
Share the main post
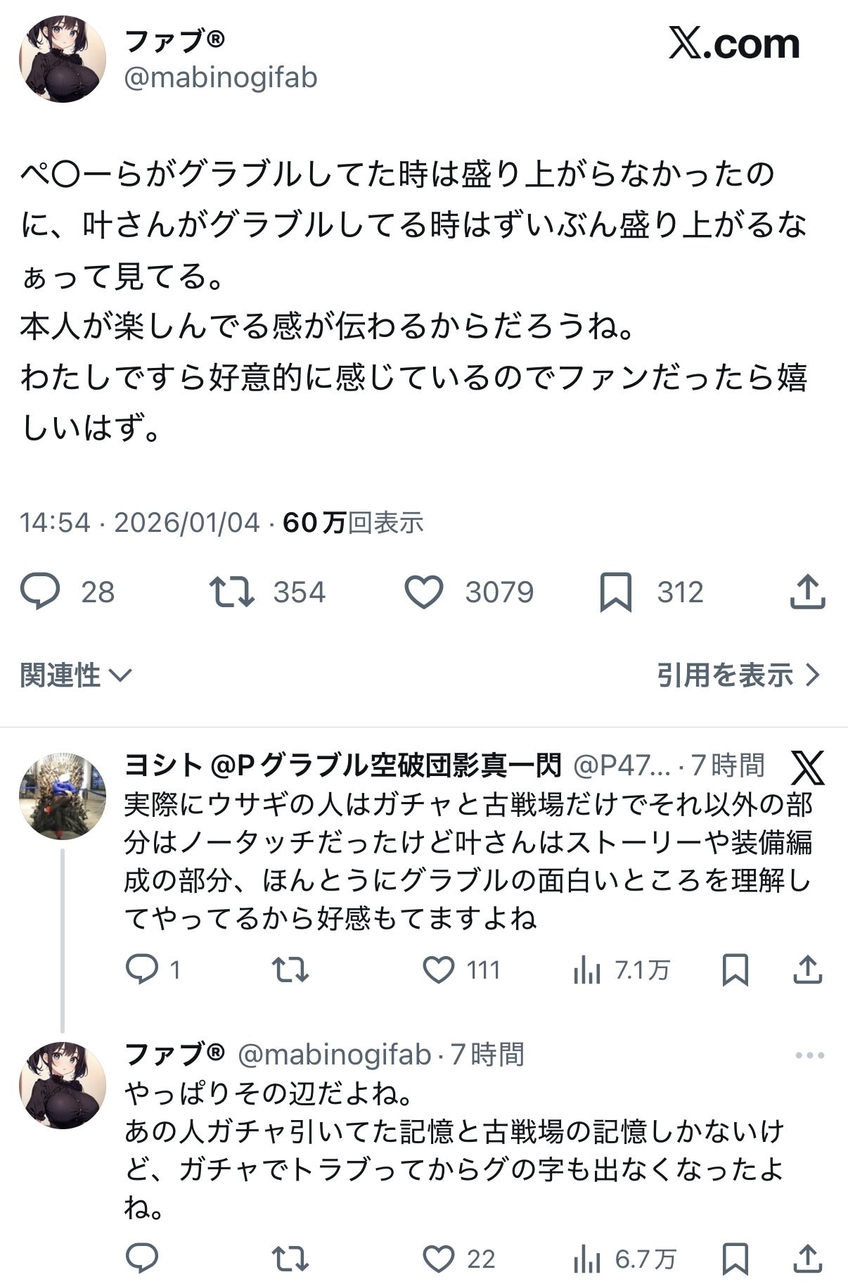(807, 591)
